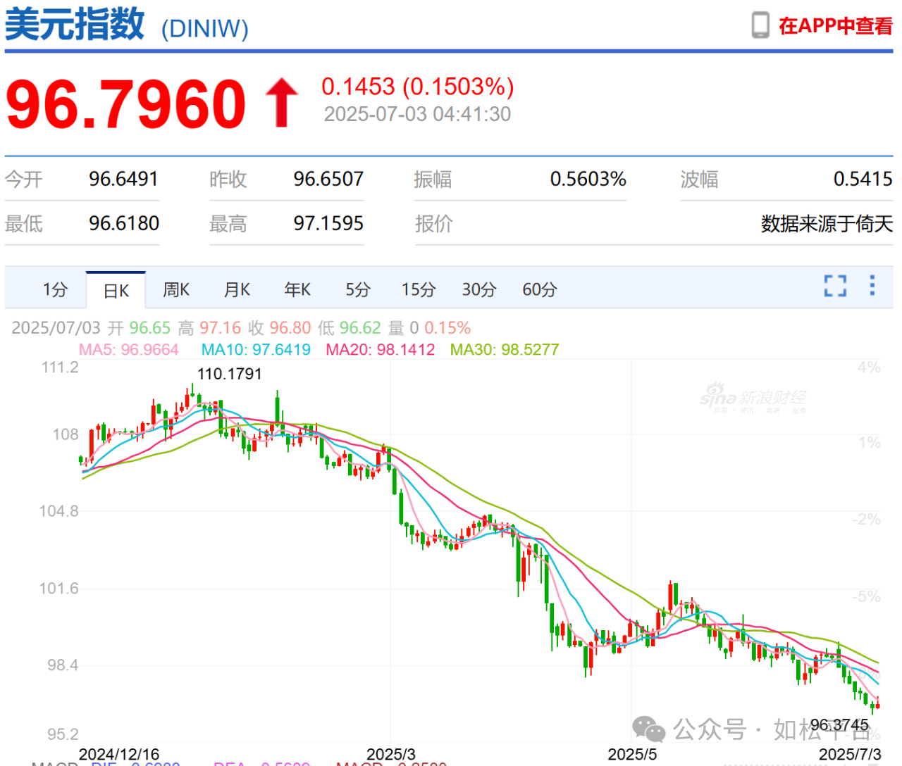Click the current price 96.7960
Screen dimensions: 902x766
[126, 104]
